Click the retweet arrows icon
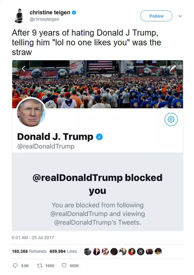The width and height of the screenshot is (194, 275). [39, 266]
